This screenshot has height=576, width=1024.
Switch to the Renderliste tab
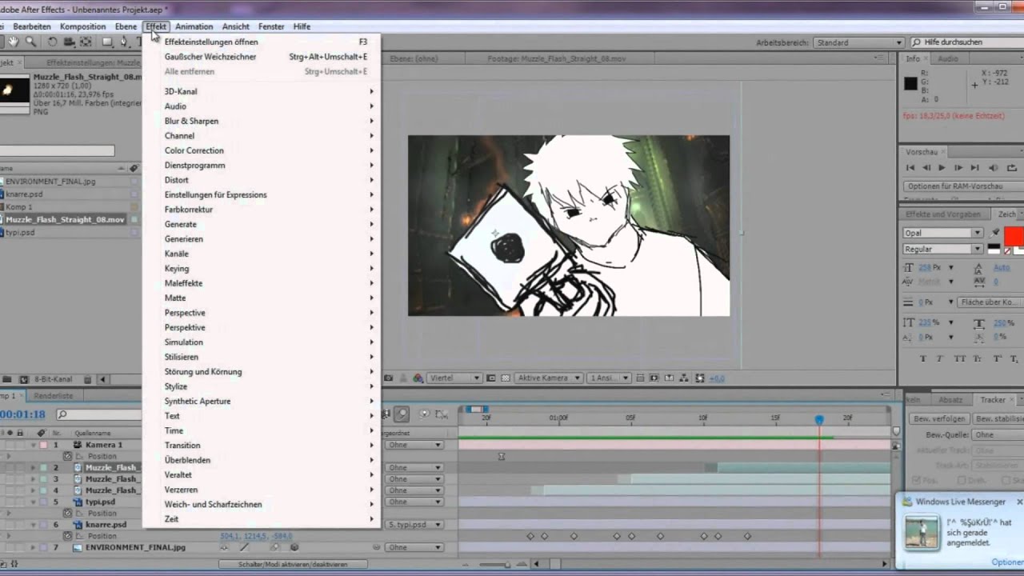(54, 396)
